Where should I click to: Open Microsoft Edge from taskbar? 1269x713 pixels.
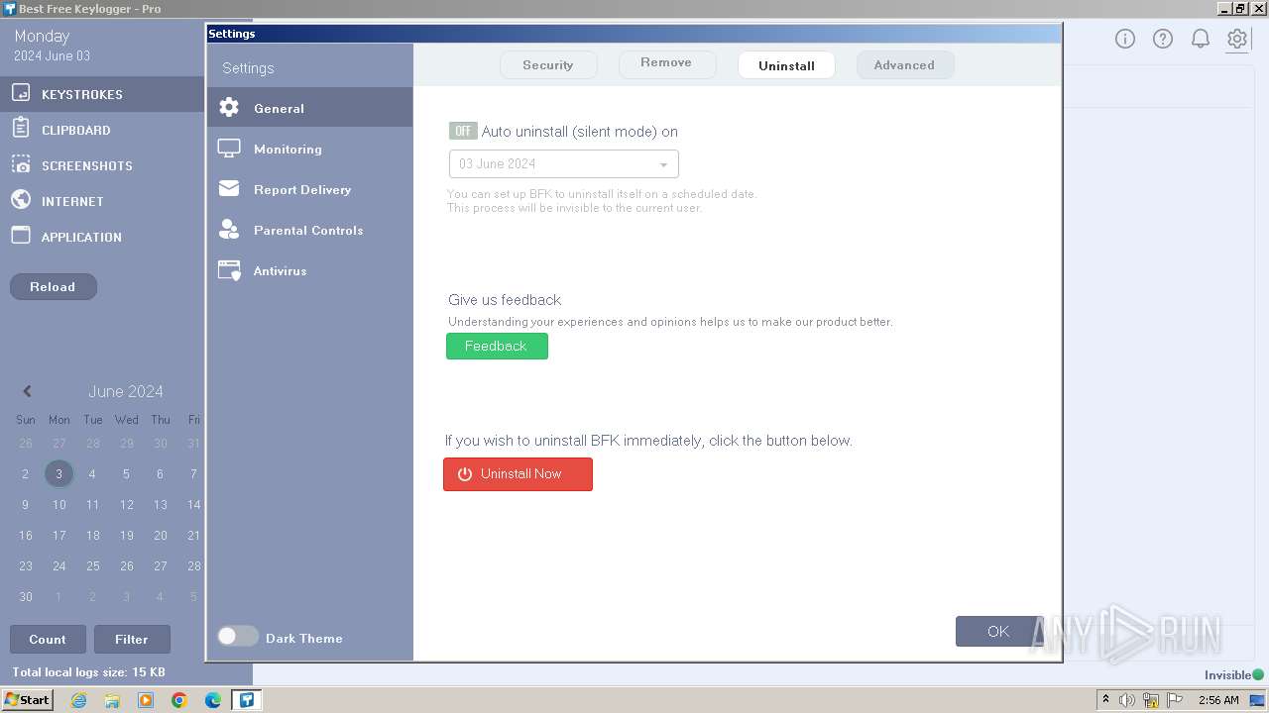(213, 700)
